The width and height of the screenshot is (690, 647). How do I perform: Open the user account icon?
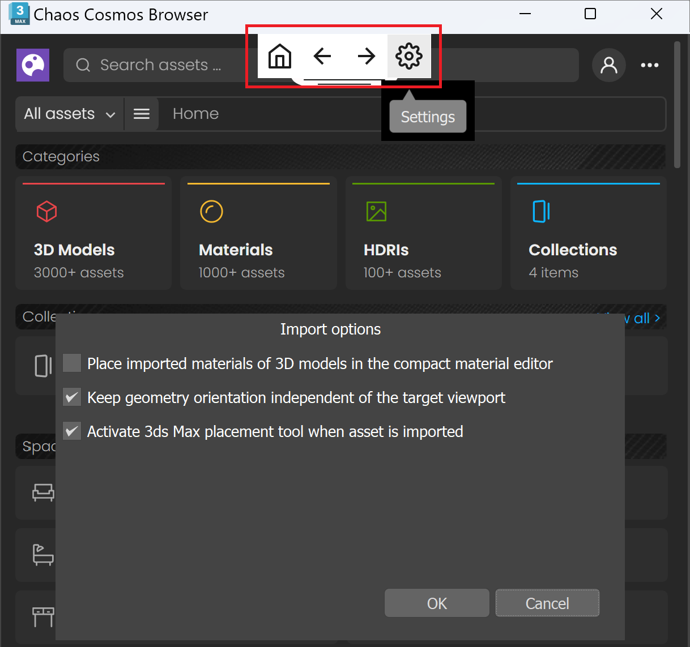tap(608, 65)
